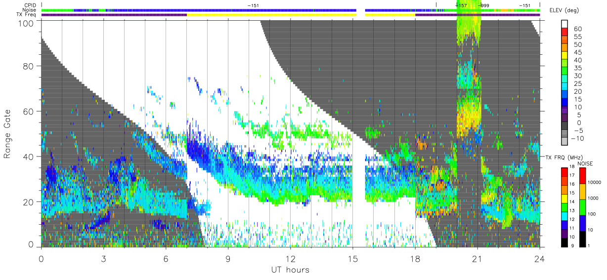The image size is (607, 280).
Task: Click the cyan 12–13 swatch on TX FRQ scale
Action: point(565,216)
